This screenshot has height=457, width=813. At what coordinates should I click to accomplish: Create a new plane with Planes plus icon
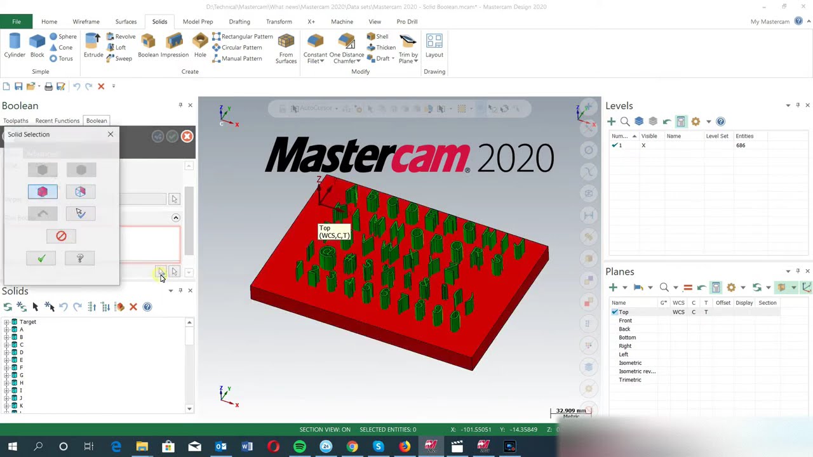coord(612,288)
